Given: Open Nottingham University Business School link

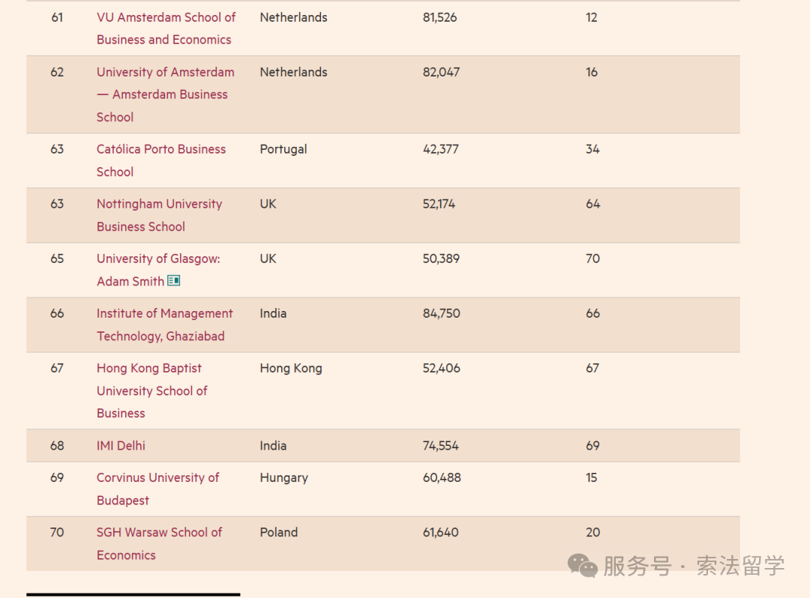Looking at the screenshot, I should click(159, 215).
